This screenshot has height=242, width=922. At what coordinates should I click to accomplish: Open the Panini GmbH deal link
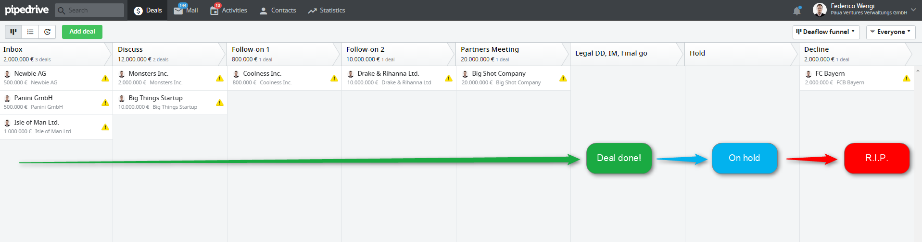33,98
